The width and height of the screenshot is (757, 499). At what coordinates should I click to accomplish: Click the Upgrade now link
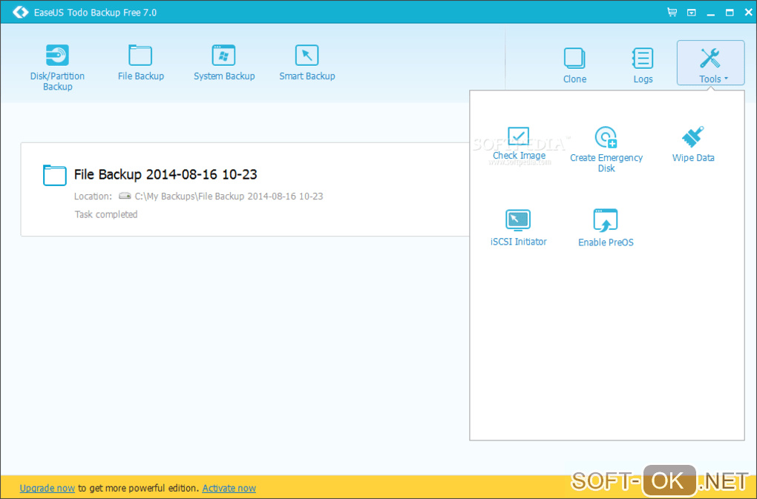(x=47, y=488)
